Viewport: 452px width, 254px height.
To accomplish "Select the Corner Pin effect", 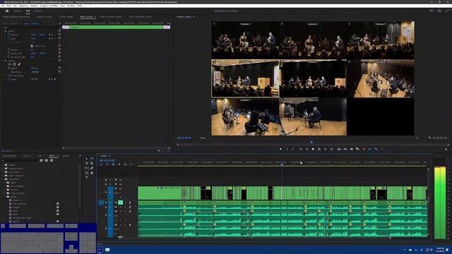I will coord(17,200).
